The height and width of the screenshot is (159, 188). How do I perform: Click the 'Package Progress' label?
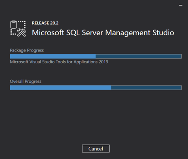tap(27, 50)
